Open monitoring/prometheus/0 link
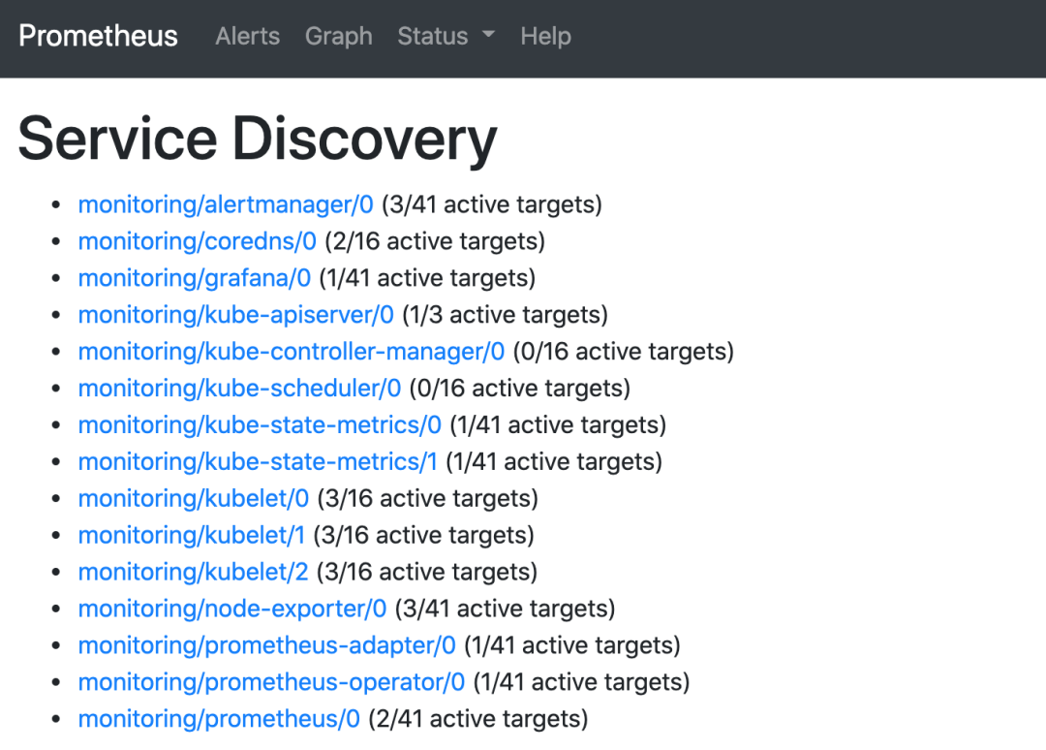 (219, 719)
